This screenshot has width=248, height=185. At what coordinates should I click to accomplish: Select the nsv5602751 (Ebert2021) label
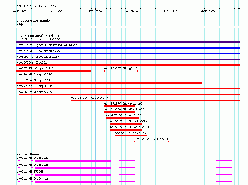pos(128,121)
